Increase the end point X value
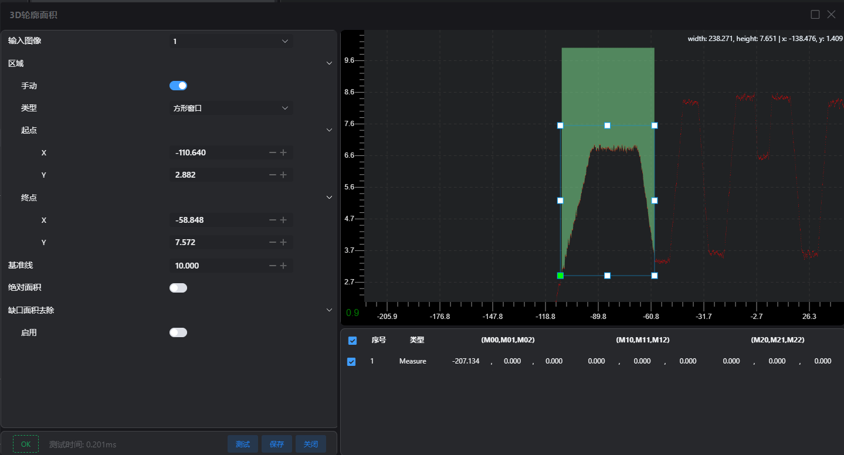This screenshot has height=455, width=844. 283,220
